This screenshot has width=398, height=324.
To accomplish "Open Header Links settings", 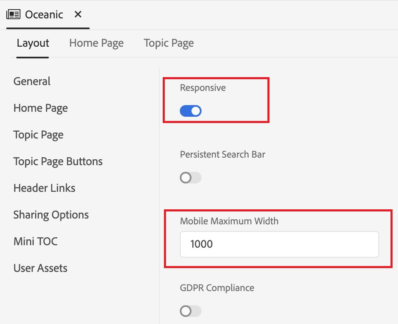I will 44,188.
